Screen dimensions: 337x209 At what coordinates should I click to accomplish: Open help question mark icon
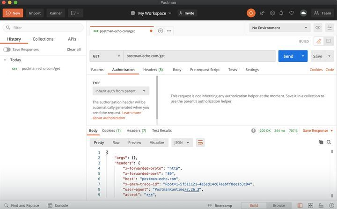click(x=332, y=206)
